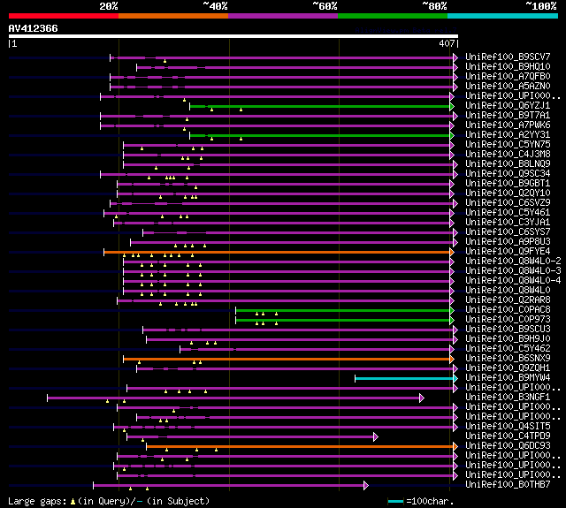Open subject UniRef100_B9HQ10

508,66
